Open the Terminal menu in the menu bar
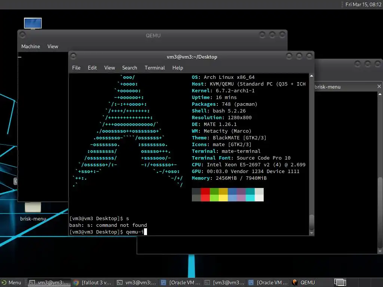Image resolution: width=383 pixels, height=287 pixels. [x=154, y=68]
